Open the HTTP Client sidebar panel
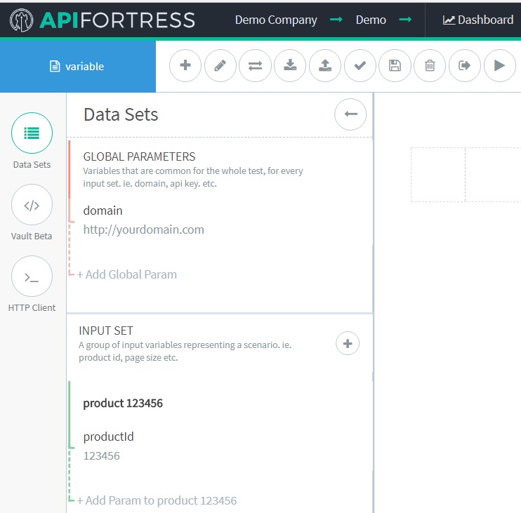The image size is (521, 513). coord(32,277)
